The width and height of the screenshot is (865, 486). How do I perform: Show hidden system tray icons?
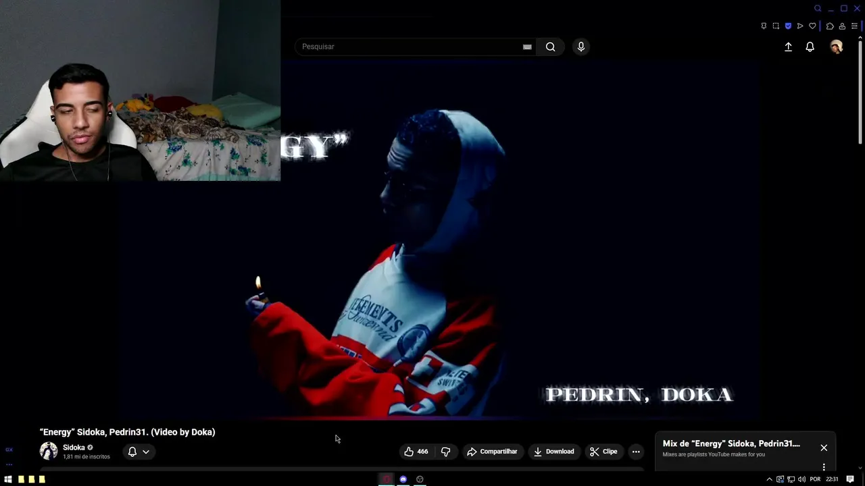coord(769,479)
